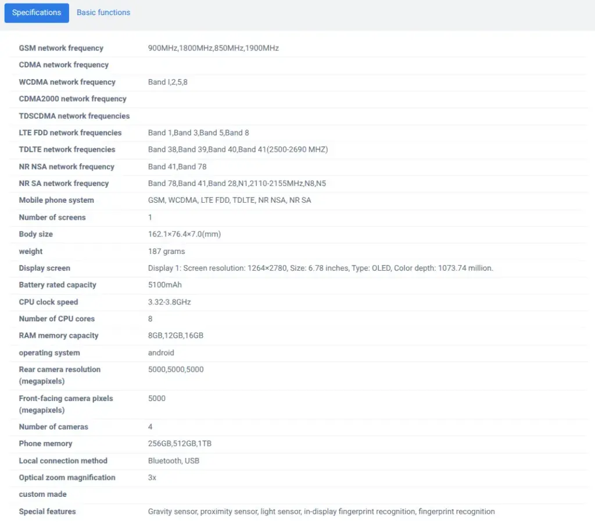Click the NR NSA network frequency value
The image size is (595, 523).
click(x=177, y=167)
